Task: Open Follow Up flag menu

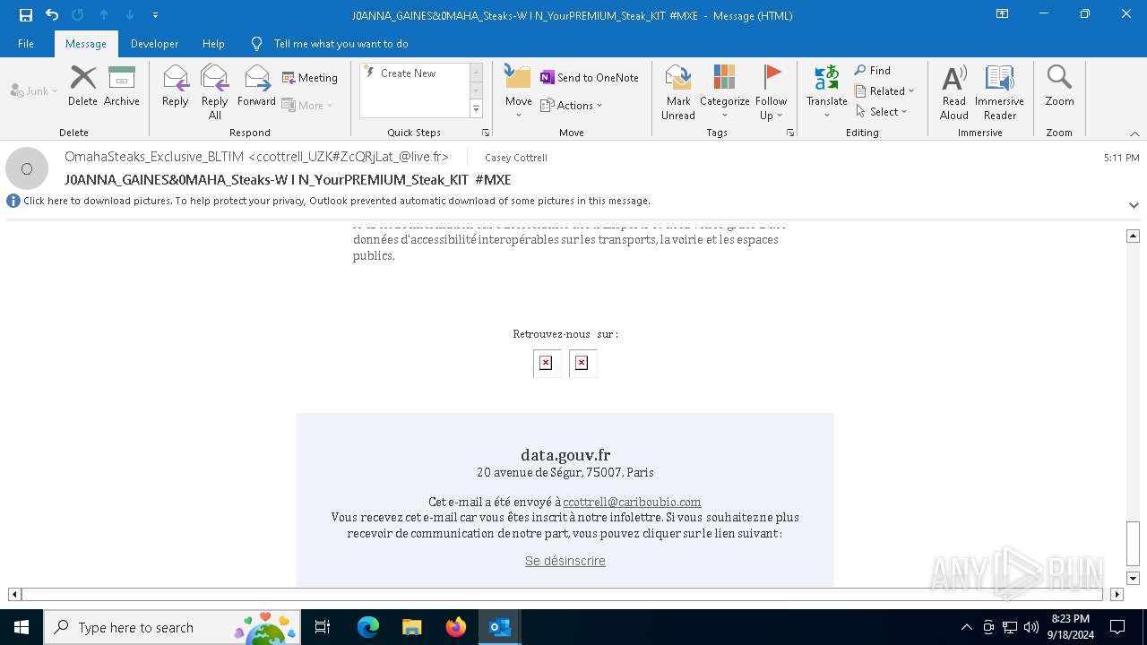Action: click(772, 92)
